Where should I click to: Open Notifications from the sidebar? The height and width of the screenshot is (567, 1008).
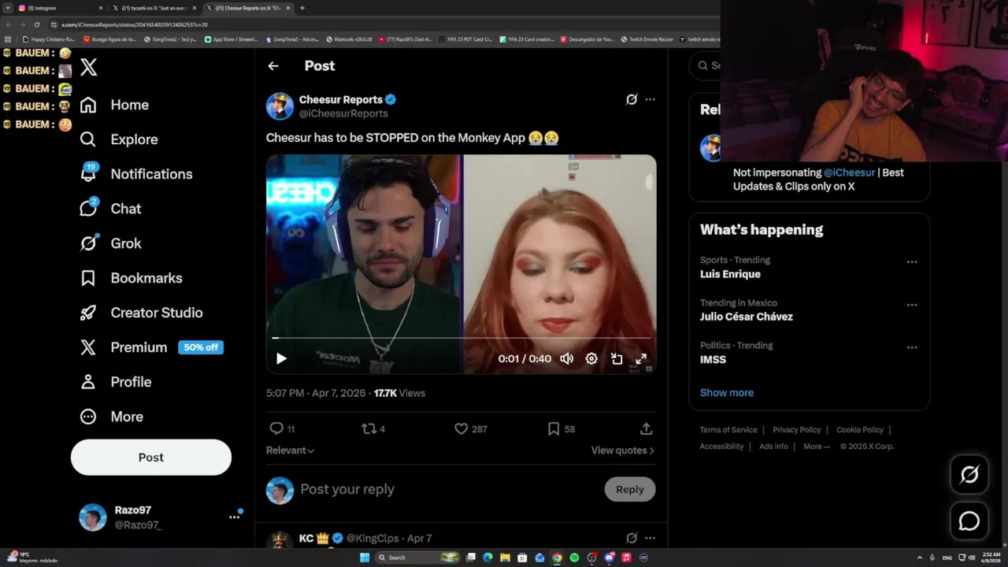(136, 174)
